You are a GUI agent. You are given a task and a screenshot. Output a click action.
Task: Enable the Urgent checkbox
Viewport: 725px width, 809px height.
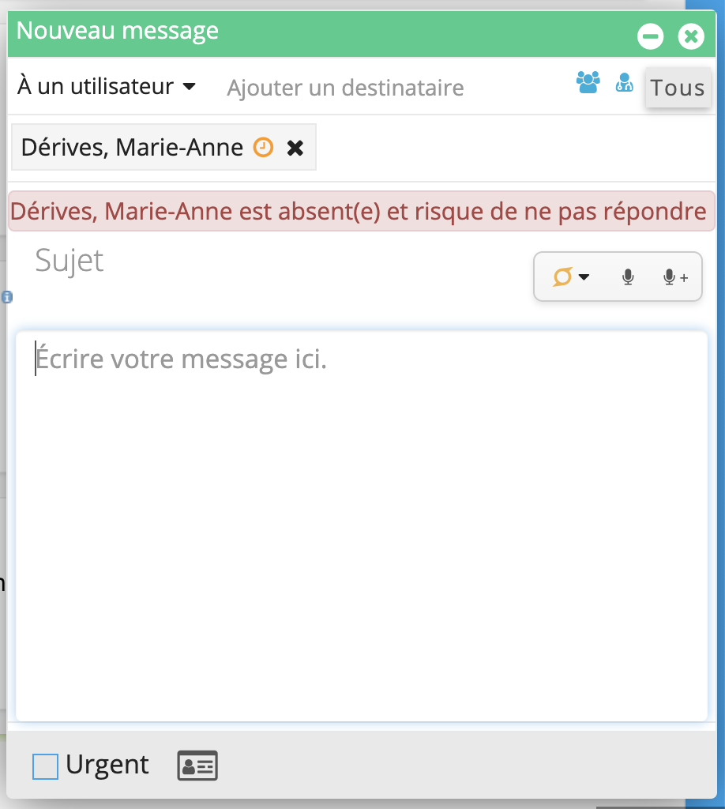point(45,766)
